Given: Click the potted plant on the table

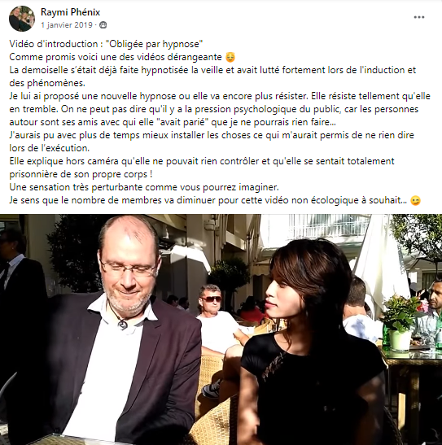Looking at the screenshot, I should [x=400, y=322].
